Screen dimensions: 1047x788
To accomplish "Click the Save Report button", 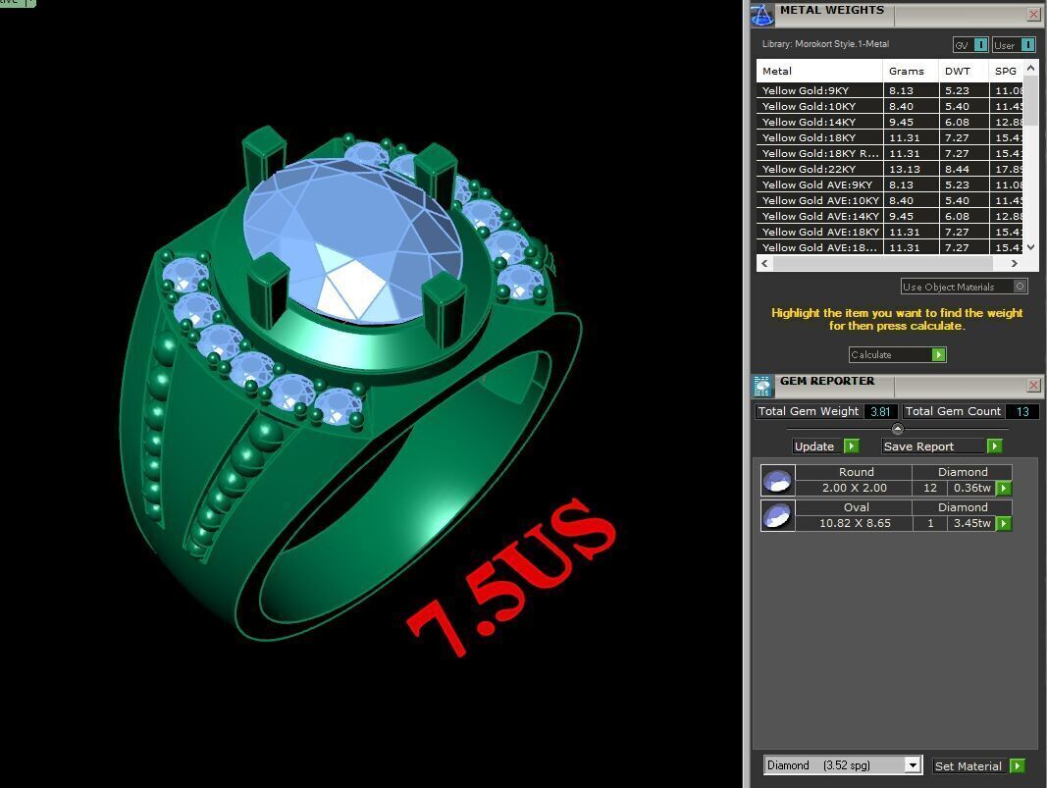I will pyautogui.click(x=941, y=447).
